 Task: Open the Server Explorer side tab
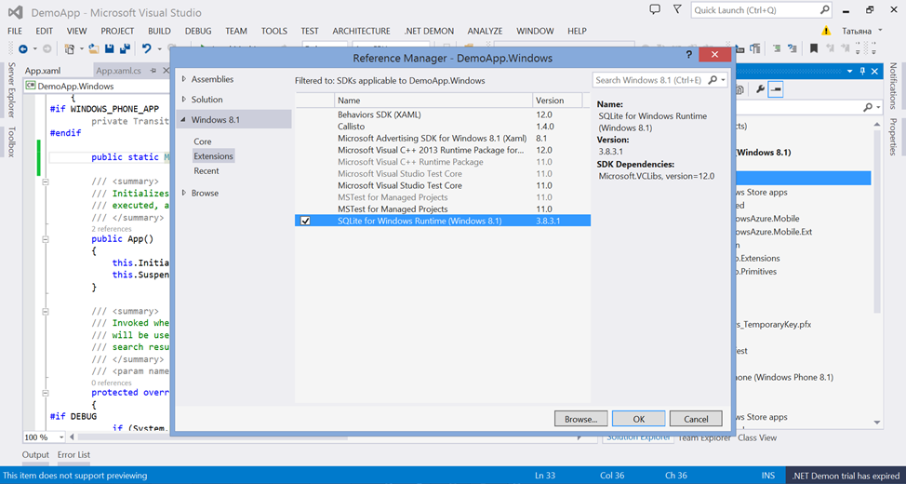pyautogui.click(x=10, y=89)
